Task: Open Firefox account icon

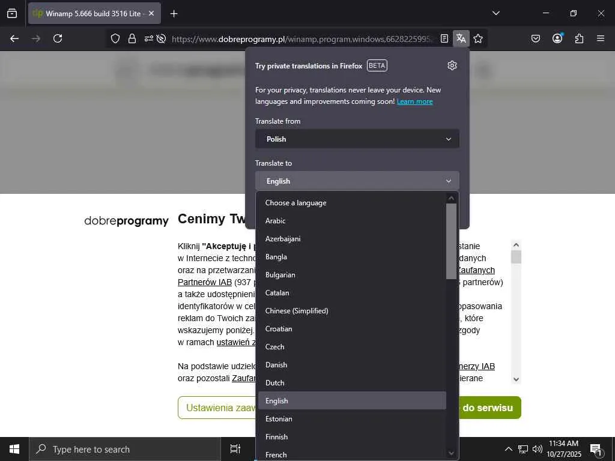Action: pos(557,38)
